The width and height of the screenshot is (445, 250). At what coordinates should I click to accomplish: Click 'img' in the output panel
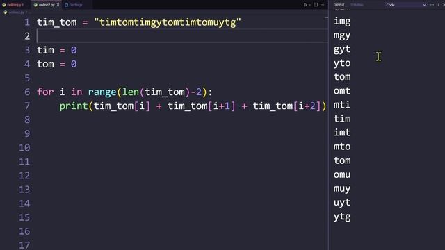click(342, 22)
